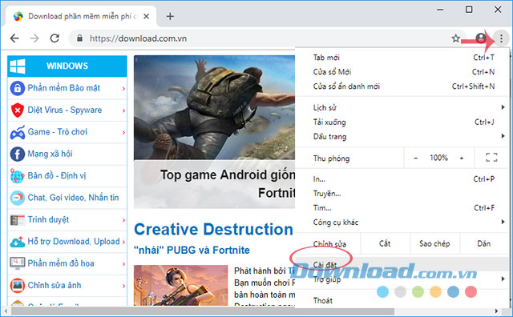This screenshot has height=317, width=513.
Task: Click the Phần mềm đồ họa monitor icon
Action: click(18, 263)
